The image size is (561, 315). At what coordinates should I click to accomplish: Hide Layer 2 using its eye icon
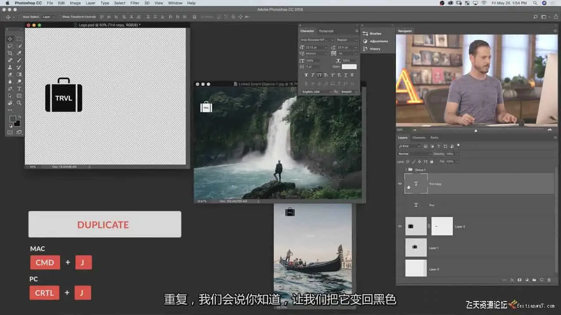coord(400,226)
